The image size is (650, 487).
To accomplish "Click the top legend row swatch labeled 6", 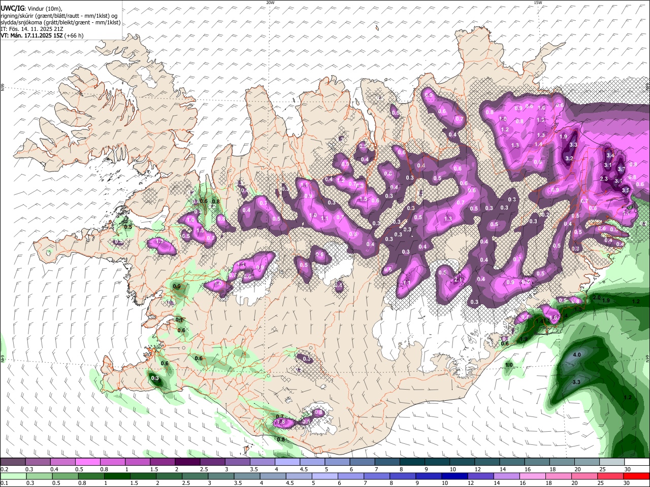I will tap(362, 462).
